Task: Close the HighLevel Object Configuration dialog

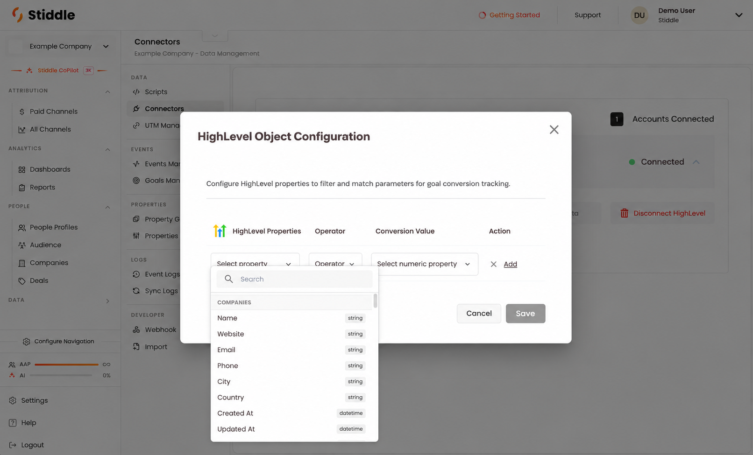Action: click(554, 130)
